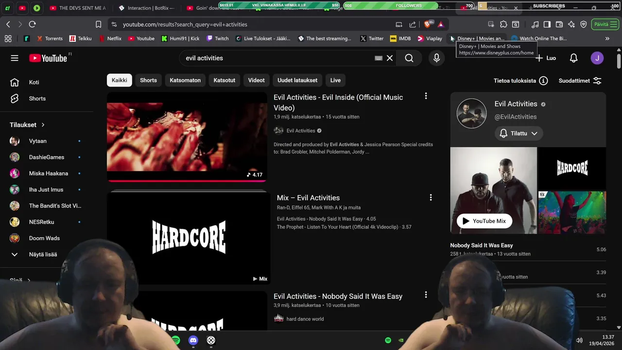The image size is (622, 350).
Task: Click the address bar URL
Action: (185, 24)
